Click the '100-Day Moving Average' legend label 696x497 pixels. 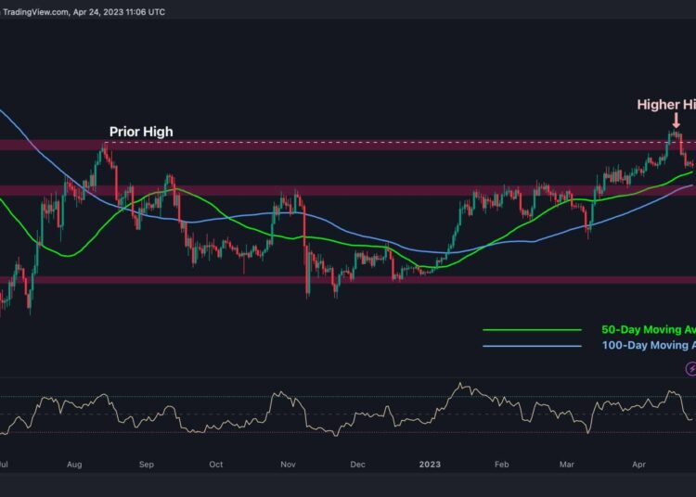pos(649,345)
